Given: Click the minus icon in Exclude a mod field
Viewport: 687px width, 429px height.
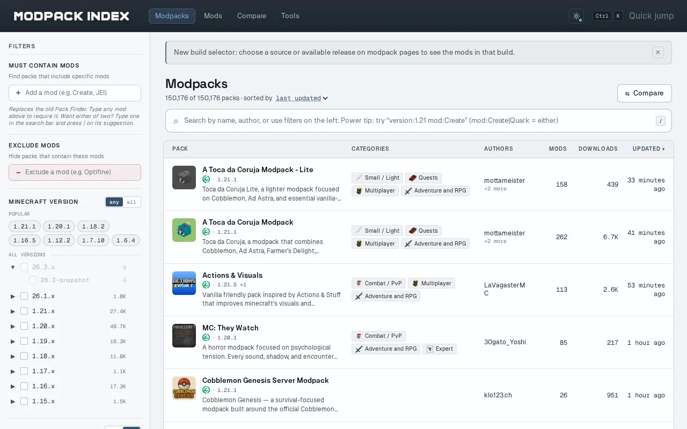Looking at the screenshot, I should click(18, 172).
